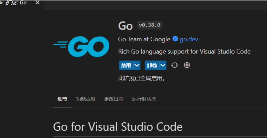Click the sync auto-update icon

pyautogui.click(x=175, y=65)
